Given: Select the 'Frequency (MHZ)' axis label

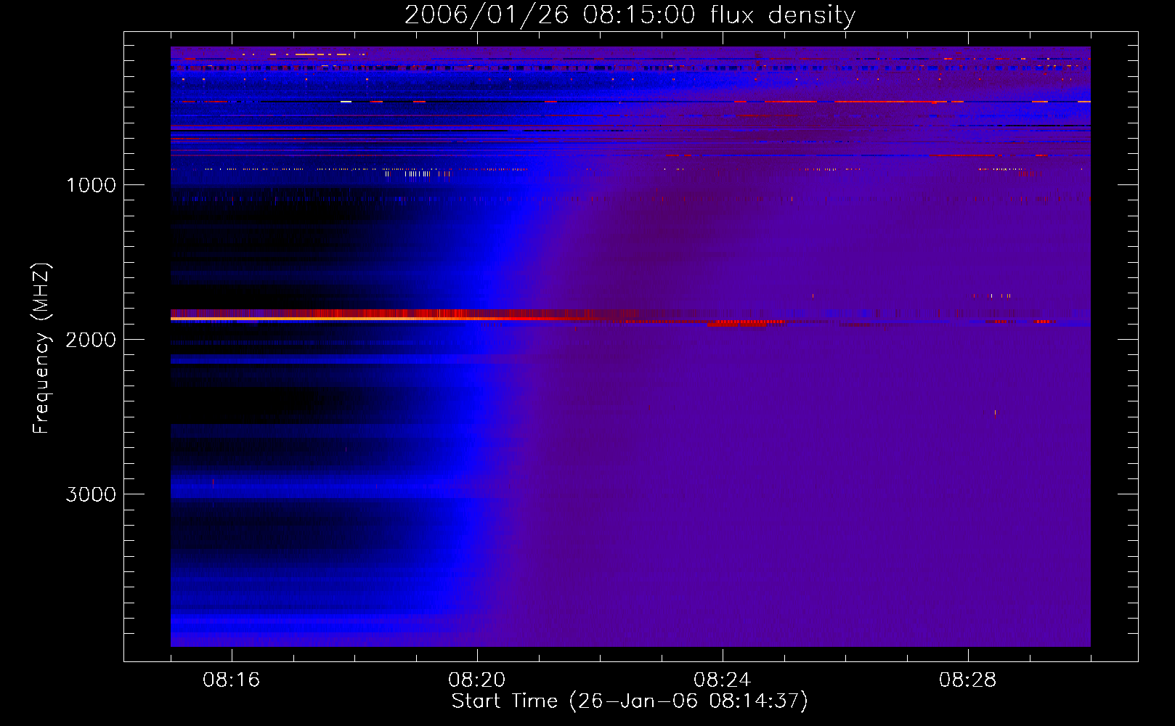Looking at the screenshot, I should [x=42, y=348].
